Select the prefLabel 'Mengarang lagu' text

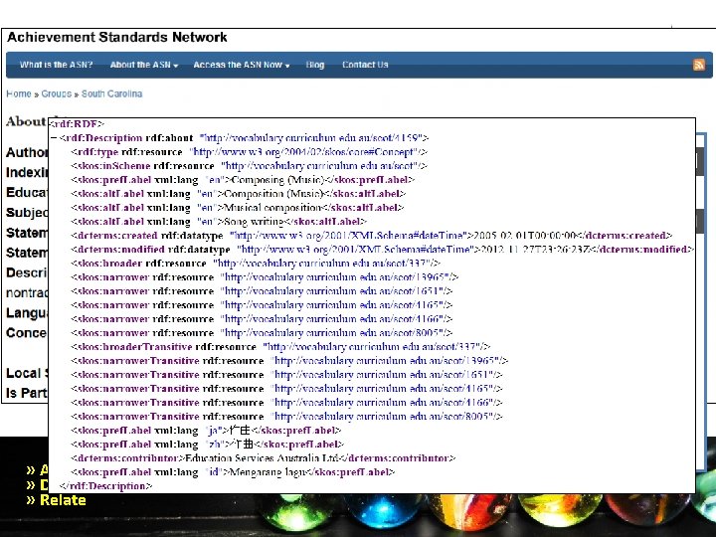(267, 472)
